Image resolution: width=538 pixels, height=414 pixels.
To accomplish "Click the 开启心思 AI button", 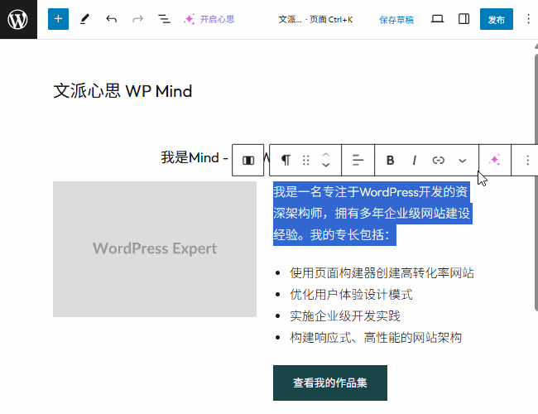I will pos(209,19).
